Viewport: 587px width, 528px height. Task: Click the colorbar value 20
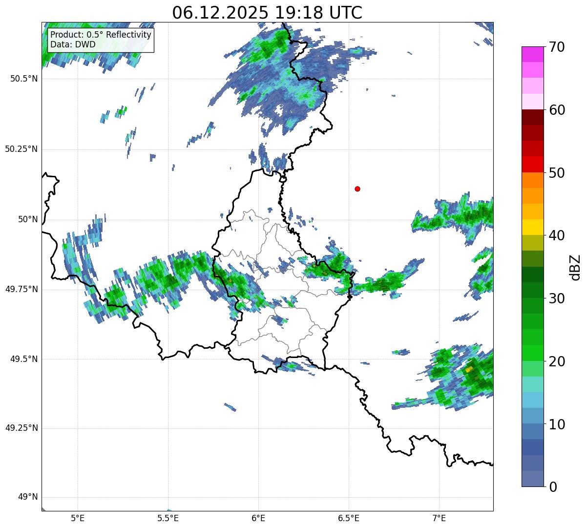[557, 361]
